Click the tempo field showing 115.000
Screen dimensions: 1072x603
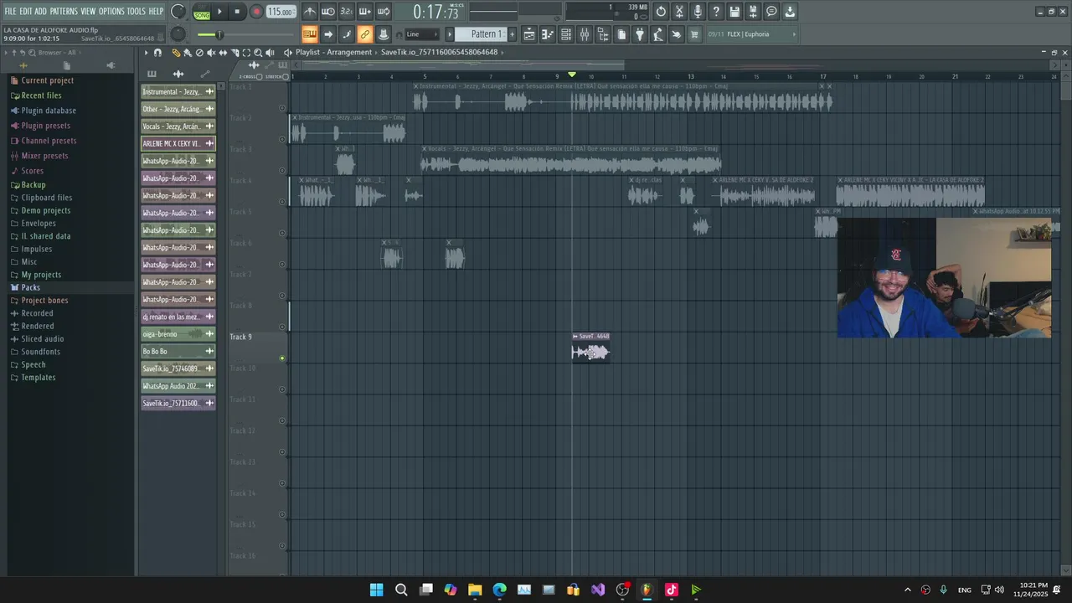(281, 12)
